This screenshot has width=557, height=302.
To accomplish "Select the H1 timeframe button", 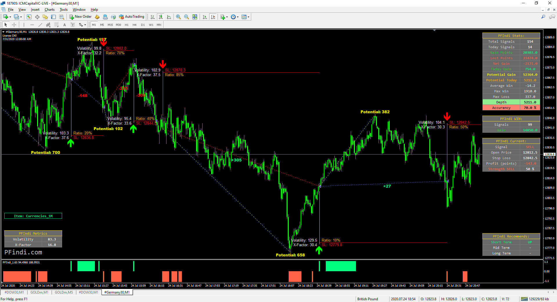I will click(126, 25).
